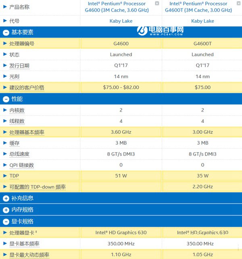Click the arrow beside 缓存

click(x=5, y=143)
